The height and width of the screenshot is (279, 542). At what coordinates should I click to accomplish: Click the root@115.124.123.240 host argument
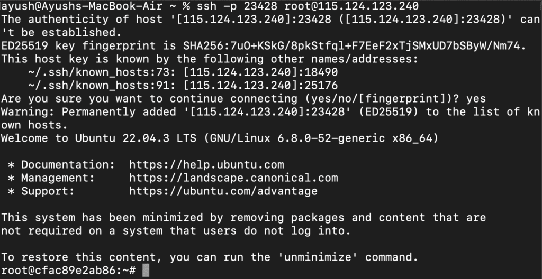pyautogui.click(x=351, y=6)
